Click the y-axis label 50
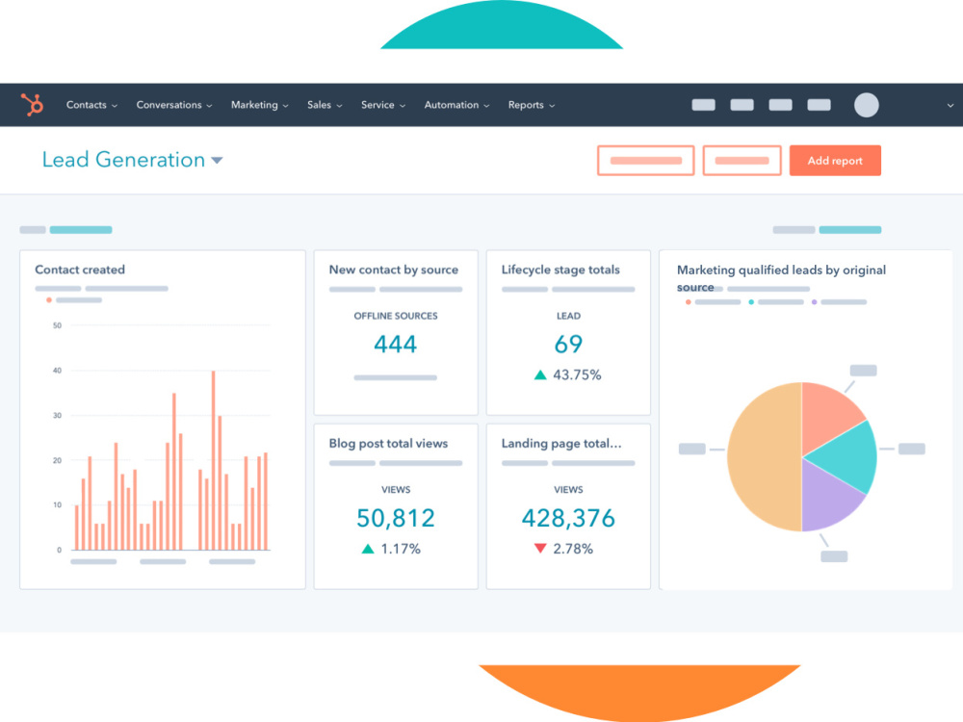The width and height of the screenshot is (963, 722). [x=57, y=325]
